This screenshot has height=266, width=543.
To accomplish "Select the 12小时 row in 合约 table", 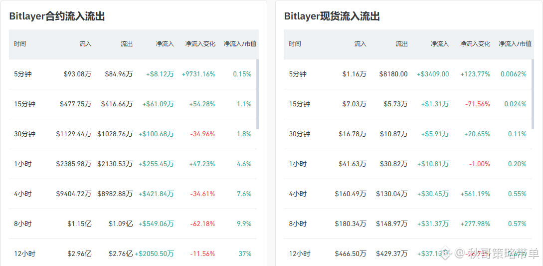I will (x=133, y=253).
